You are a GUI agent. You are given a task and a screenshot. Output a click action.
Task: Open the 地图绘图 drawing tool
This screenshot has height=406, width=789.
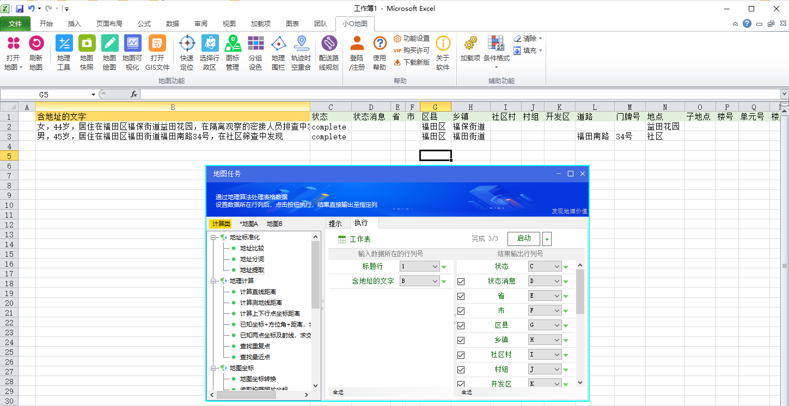109,53
